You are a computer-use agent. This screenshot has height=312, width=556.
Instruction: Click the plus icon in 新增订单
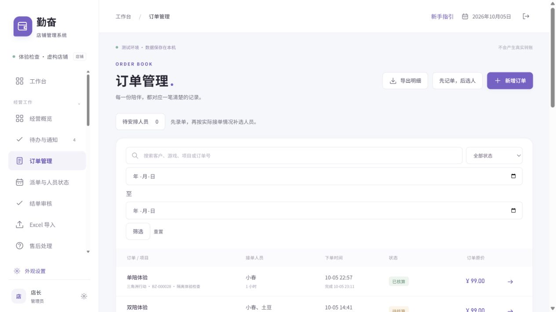[x=498, y=81]
